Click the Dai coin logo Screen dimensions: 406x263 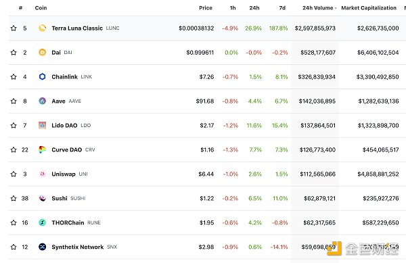[x=42, y=52]
